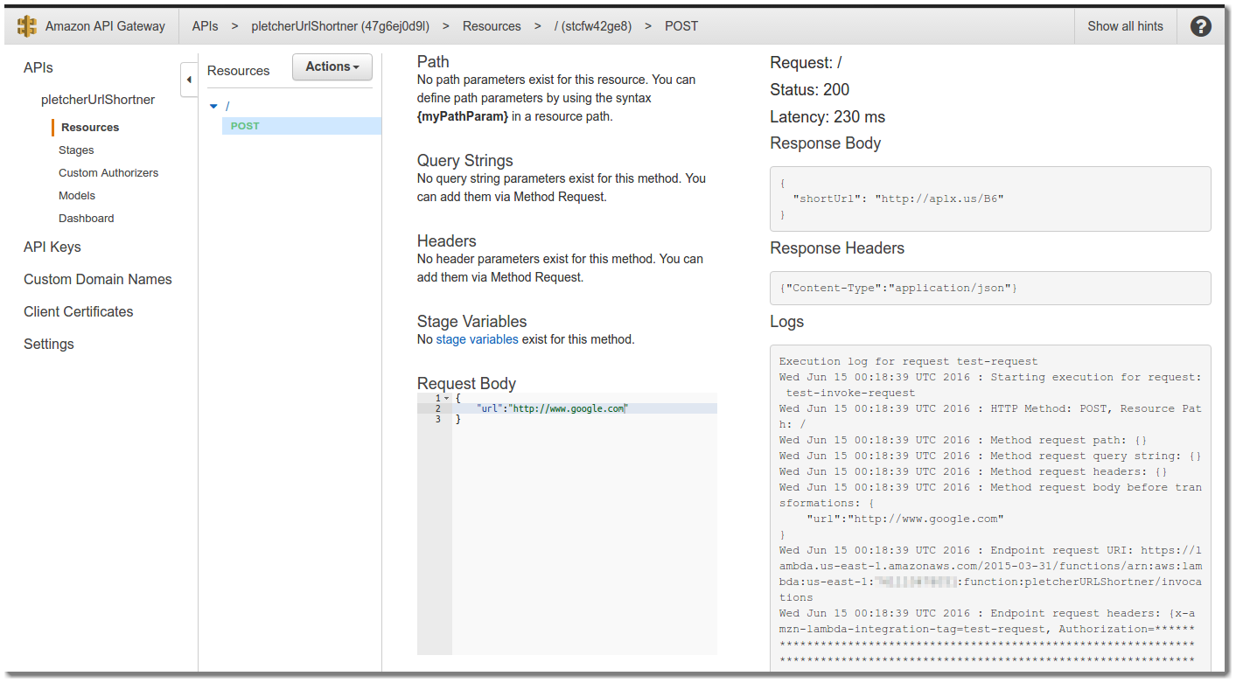
Task: Open Dashboard in the sidebar
Action: [87, 219]
